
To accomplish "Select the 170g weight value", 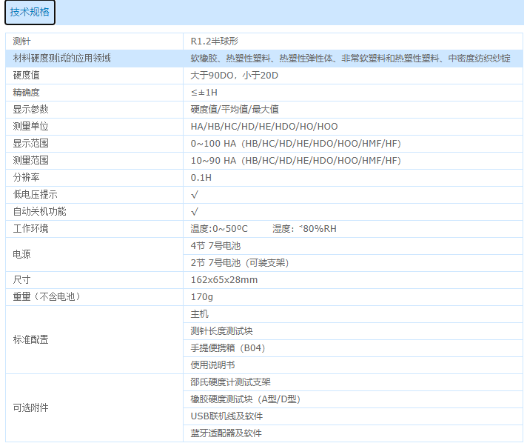I will click(x=202, y=297).
